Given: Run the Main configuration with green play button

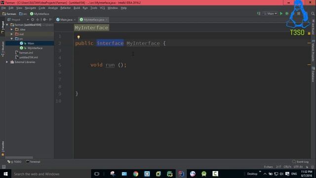Looking at the screenshot, I should click(281, 13).
